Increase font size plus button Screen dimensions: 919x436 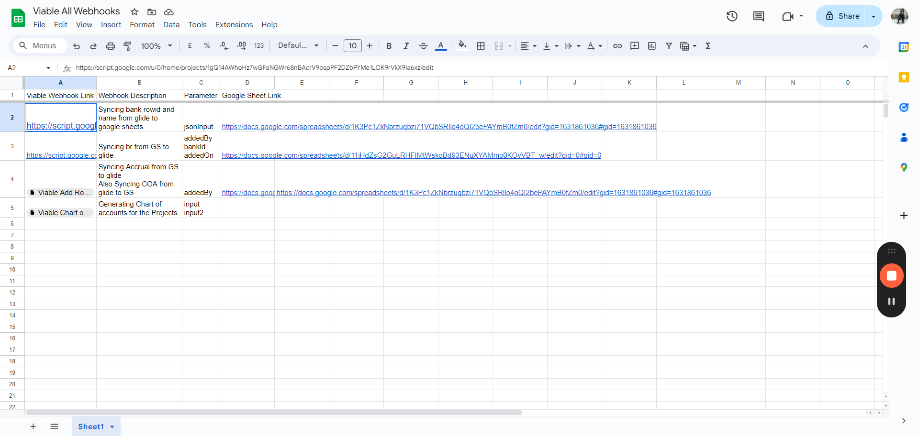coord(370,46)
